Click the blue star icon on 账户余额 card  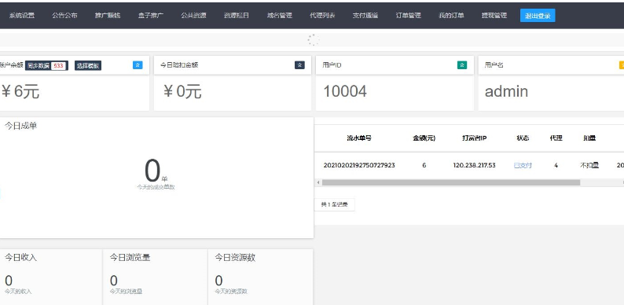(x=138, y=65)
